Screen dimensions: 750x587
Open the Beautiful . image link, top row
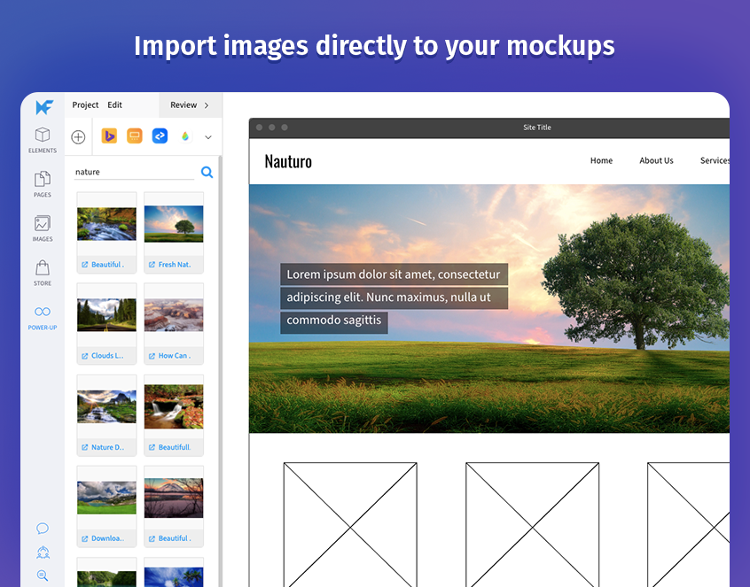coord(107,264)
